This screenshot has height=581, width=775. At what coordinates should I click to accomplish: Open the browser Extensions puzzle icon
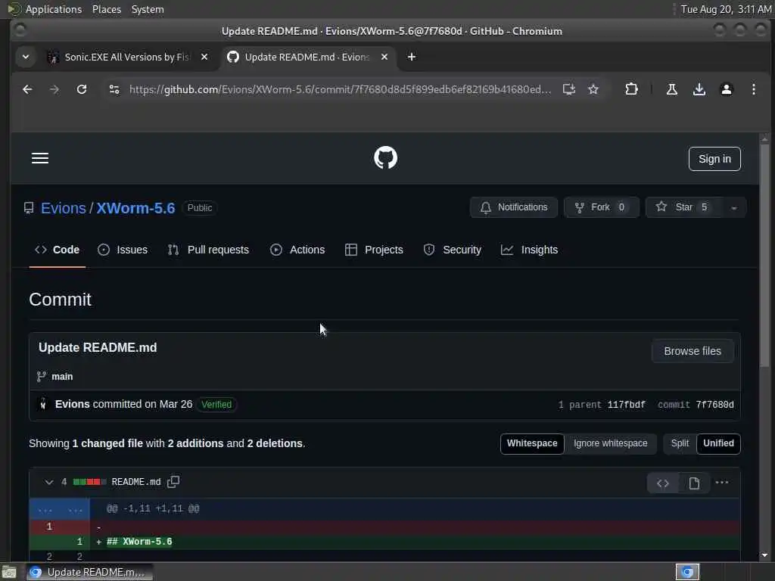pyautogui.click(x=631, y=89)
